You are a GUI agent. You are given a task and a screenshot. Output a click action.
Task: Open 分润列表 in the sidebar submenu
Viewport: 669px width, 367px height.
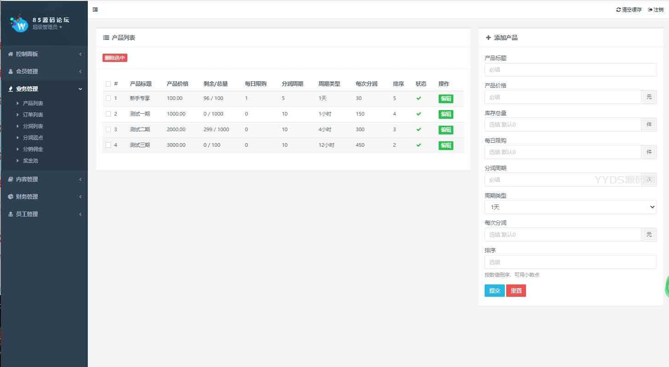[33, 126]
